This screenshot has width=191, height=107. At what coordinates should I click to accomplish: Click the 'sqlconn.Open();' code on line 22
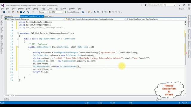(42, 64)
